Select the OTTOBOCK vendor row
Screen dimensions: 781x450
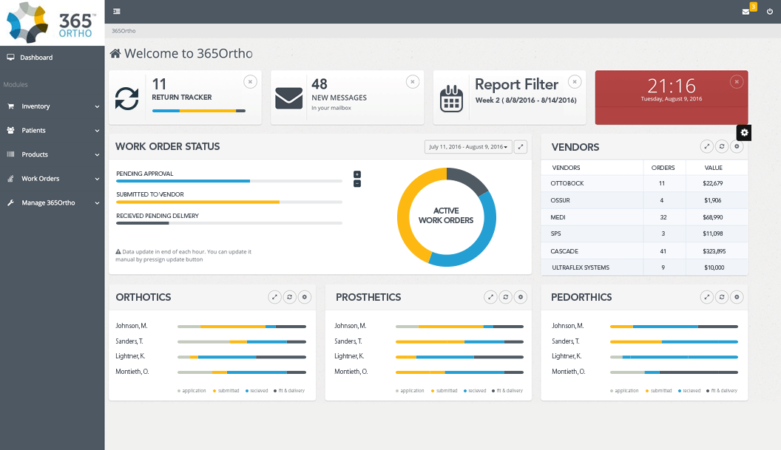pos(644,183)
